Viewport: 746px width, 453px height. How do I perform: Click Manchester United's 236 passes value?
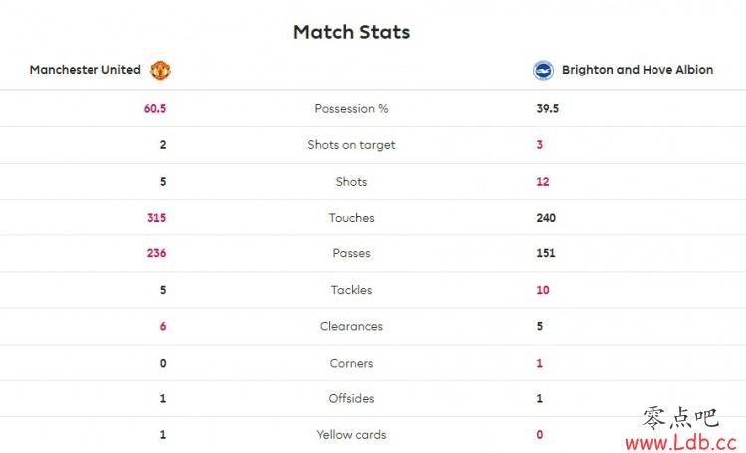click(156, 253)
